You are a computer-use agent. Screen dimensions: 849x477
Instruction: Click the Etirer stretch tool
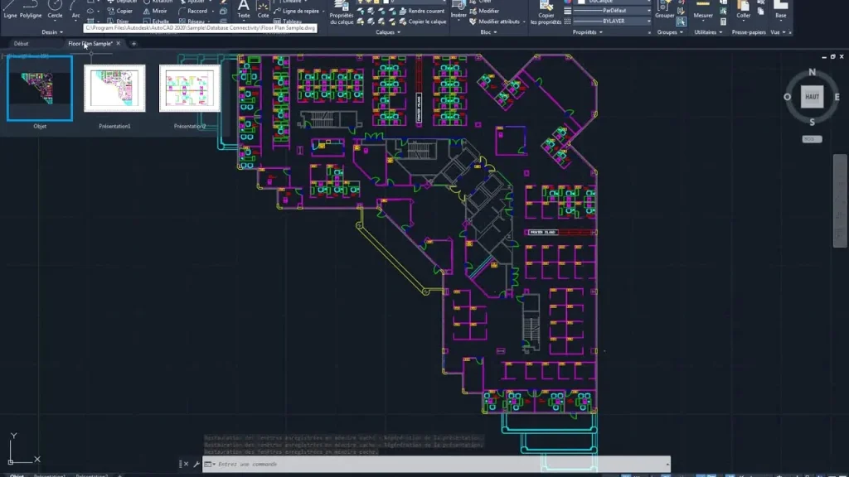[119, 22]
